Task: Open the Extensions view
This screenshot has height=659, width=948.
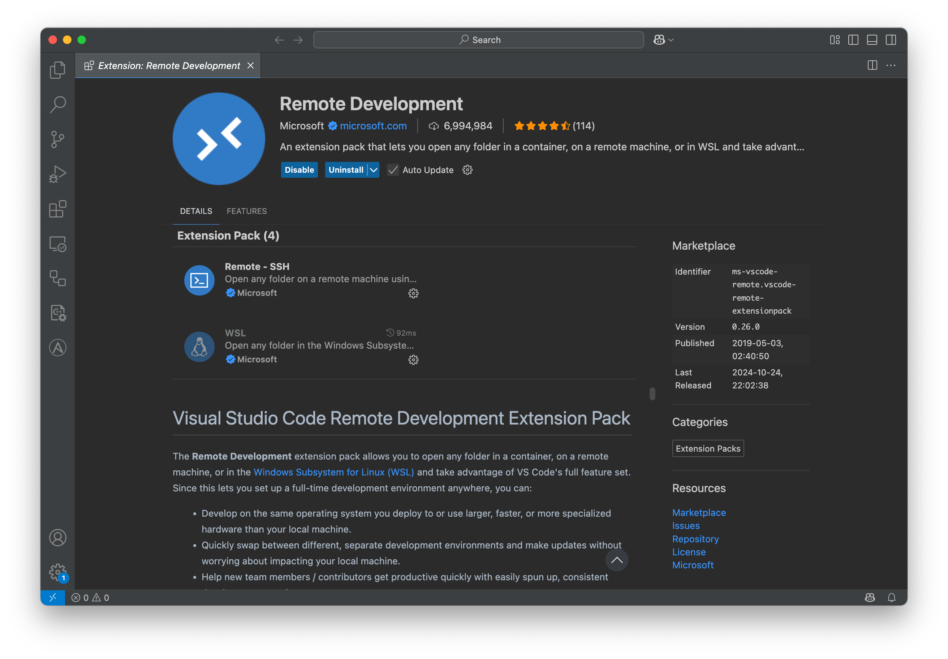Action: click(x=57, y=209)
